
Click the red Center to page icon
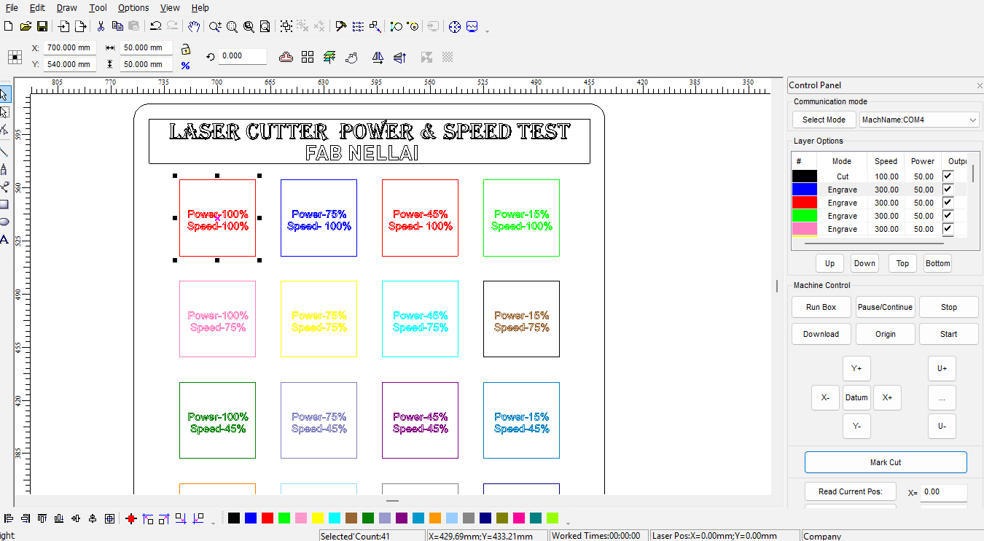point(131,518)
